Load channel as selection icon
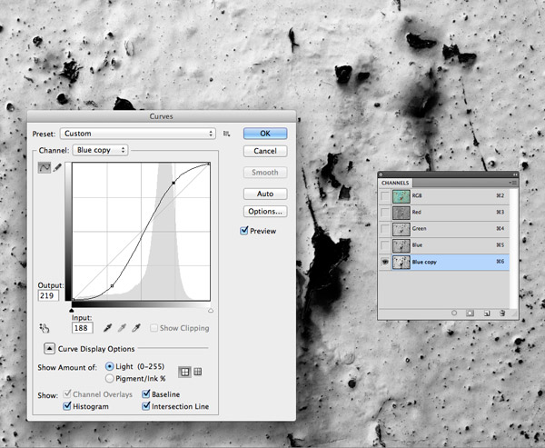The image size is (545, 448). pyautogui.click(x=454, y=313)
